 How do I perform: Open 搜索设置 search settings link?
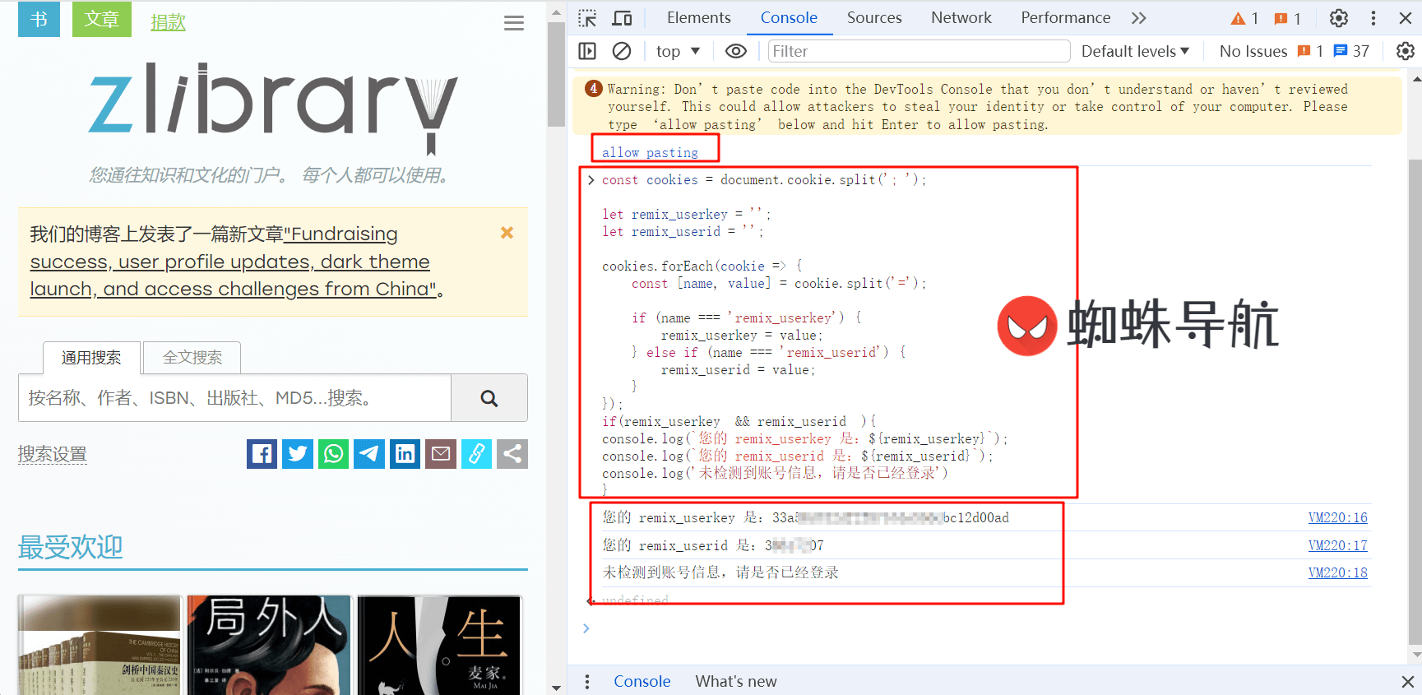click(x=53, y=454)
